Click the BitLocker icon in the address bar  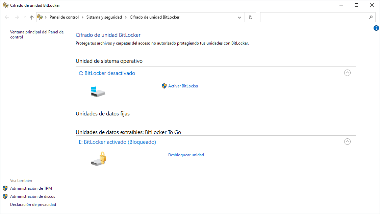click(x=40, y=17)
